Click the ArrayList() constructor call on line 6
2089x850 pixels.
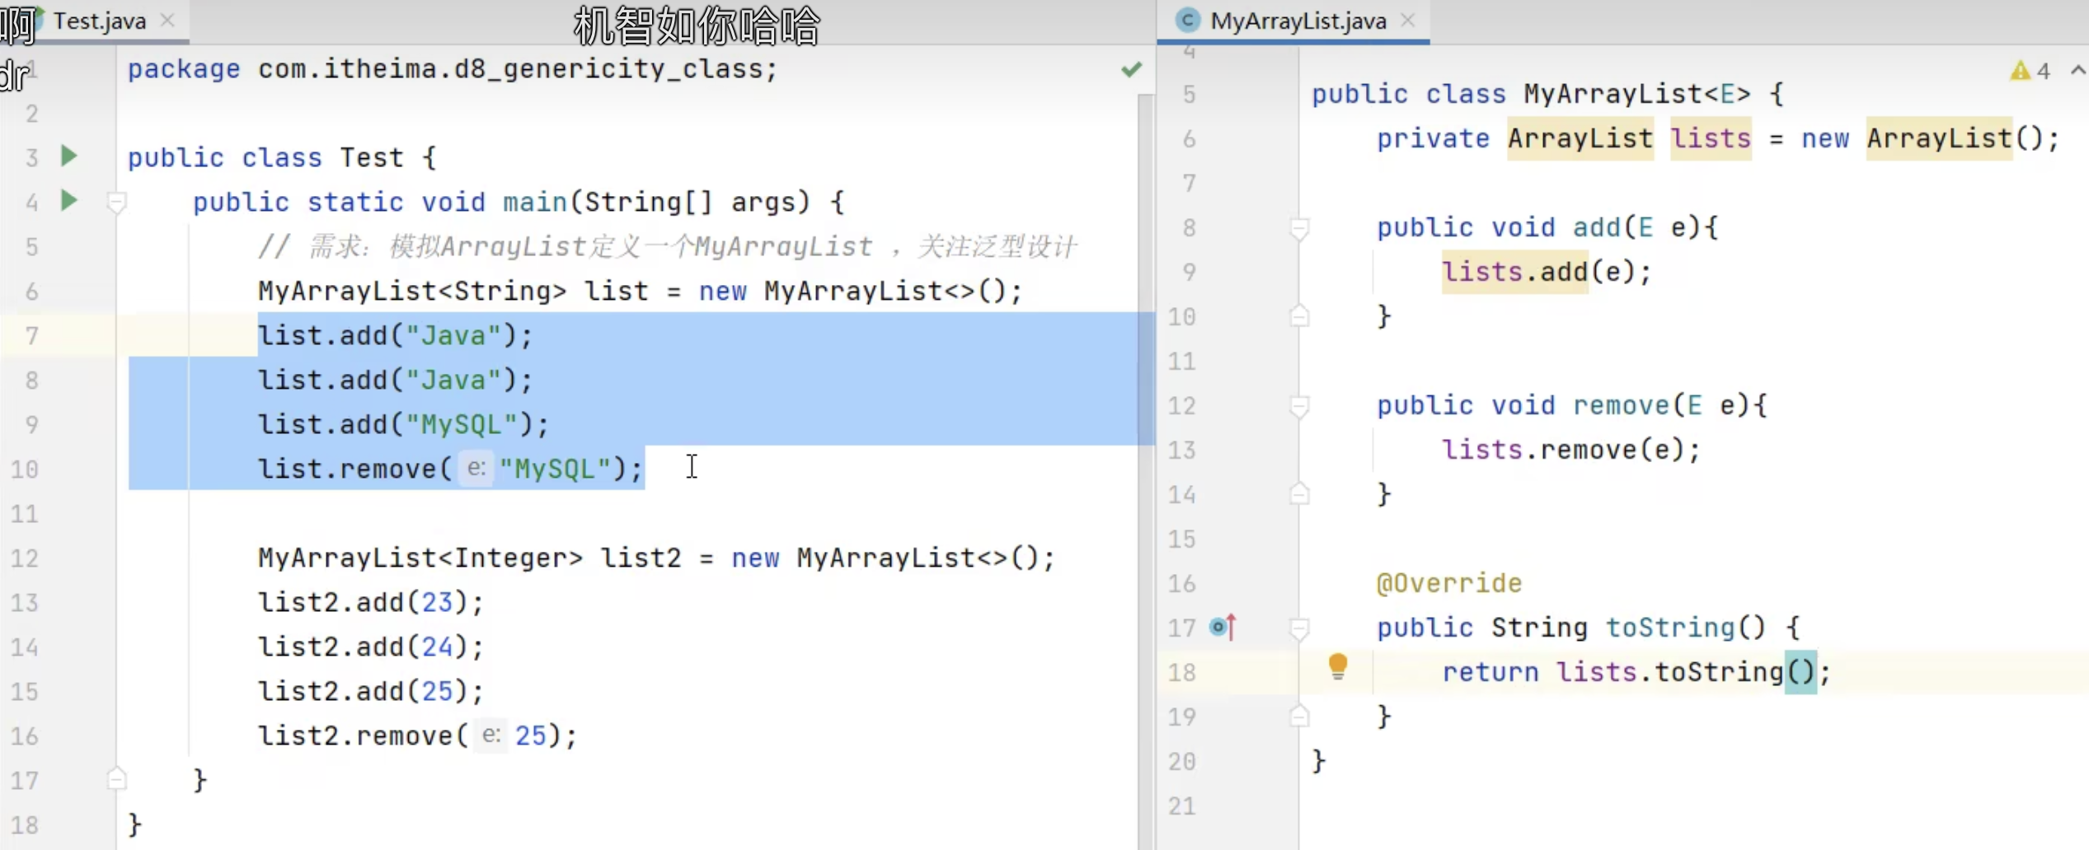click(1955, 138)
